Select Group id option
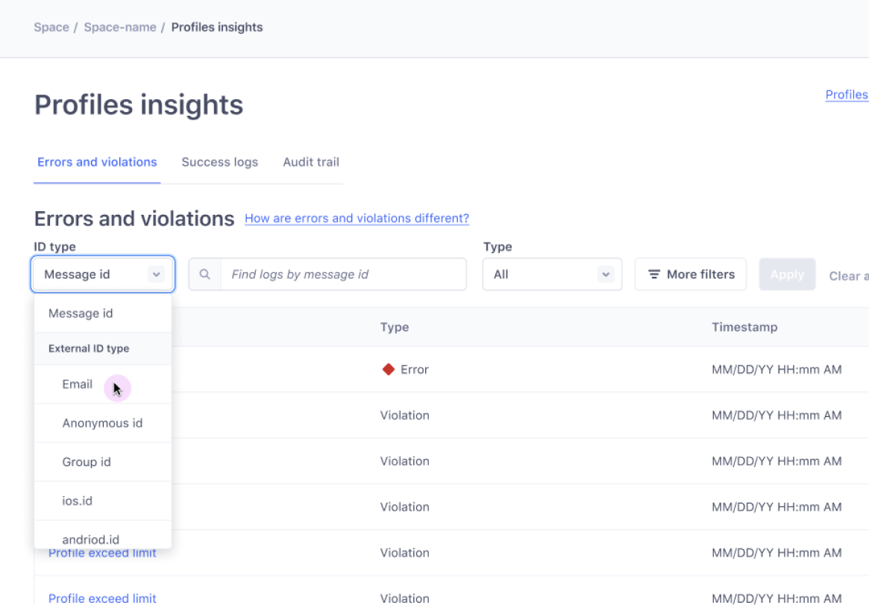 point(103,462)
